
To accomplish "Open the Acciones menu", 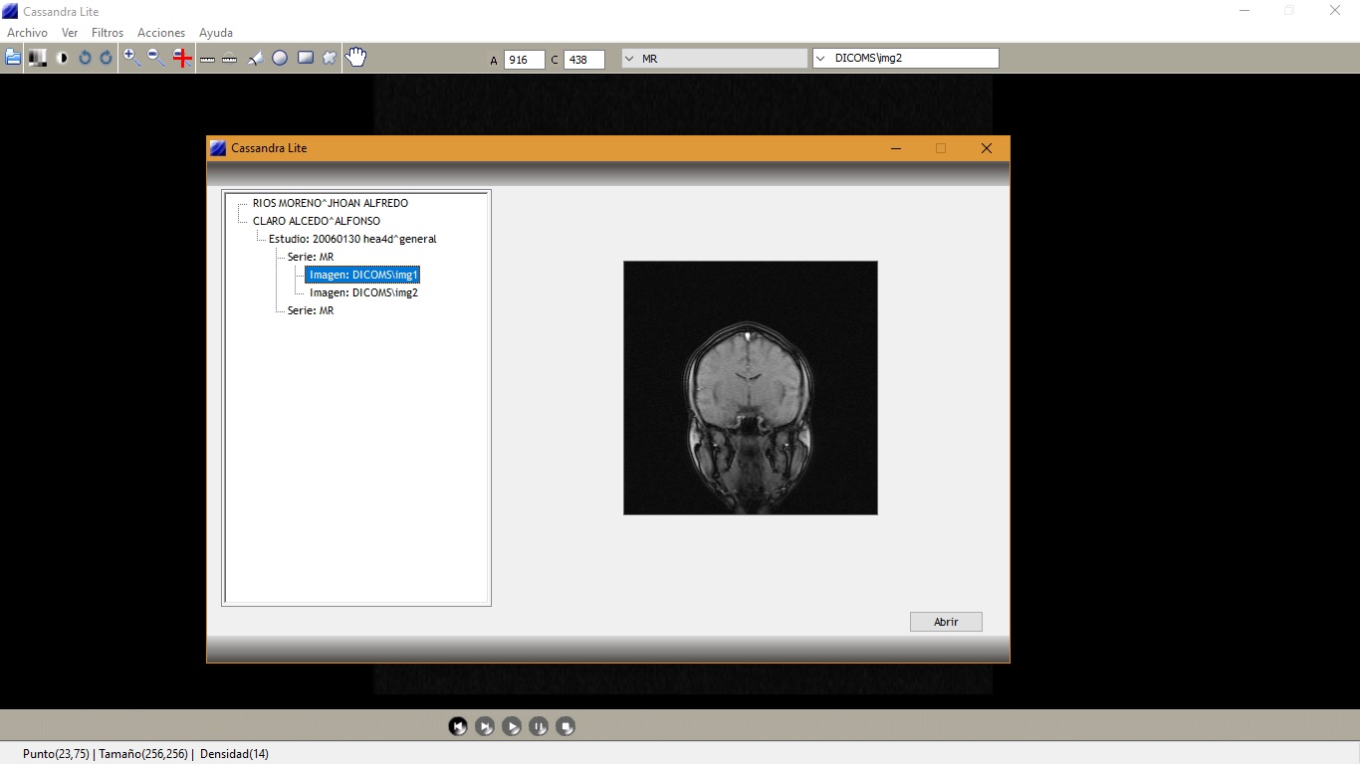I will pyautogui.click(x=161, y=33).
